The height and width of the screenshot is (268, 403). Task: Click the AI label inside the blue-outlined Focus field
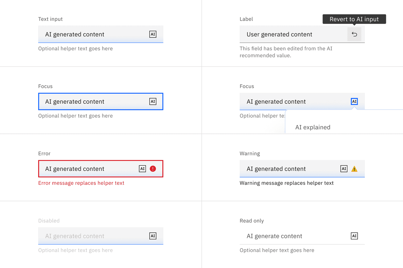[153, 102]
